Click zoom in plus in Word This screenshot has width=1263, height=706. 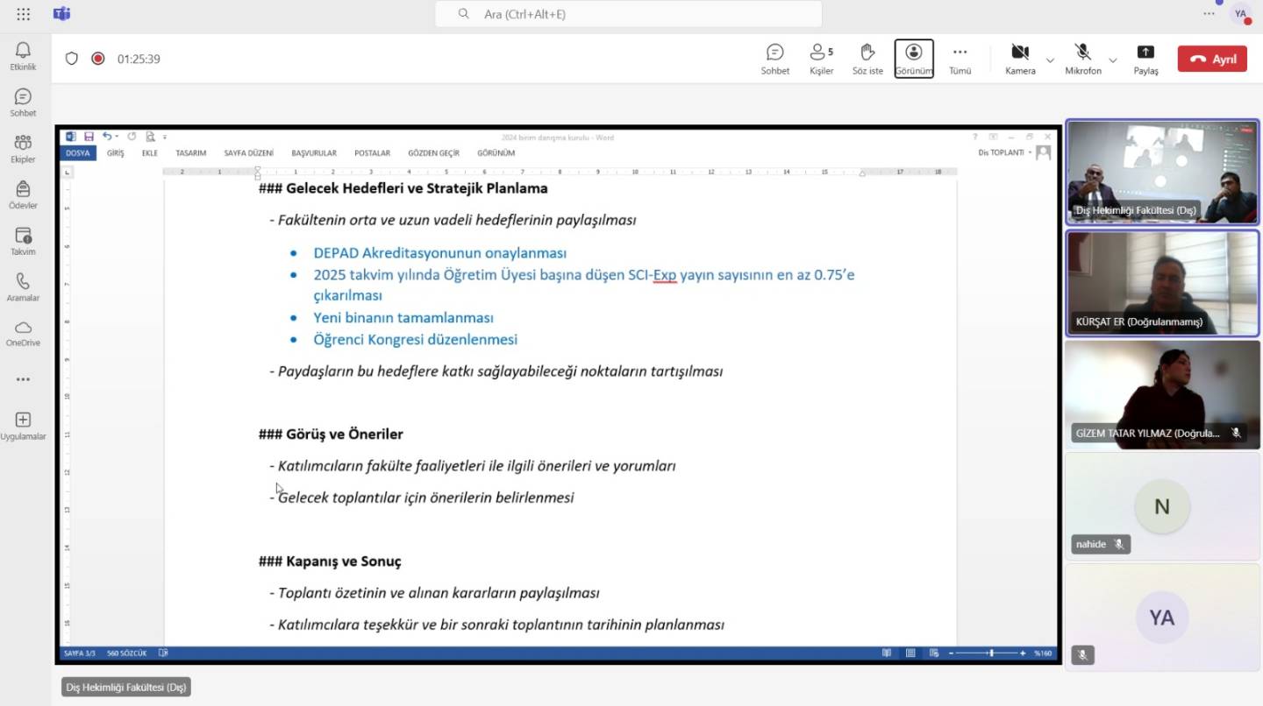[x=1023, y=653]
